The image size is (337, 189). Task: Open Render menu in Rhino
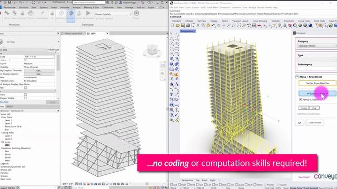pyautogui.click(x=261, y=7)
